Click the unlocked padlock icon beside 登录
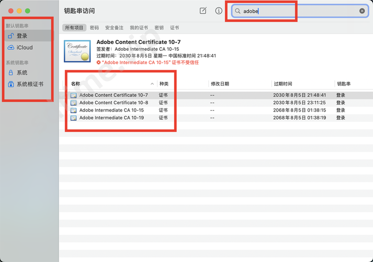Viewport: 373px width, 262px height. point(10,36)
